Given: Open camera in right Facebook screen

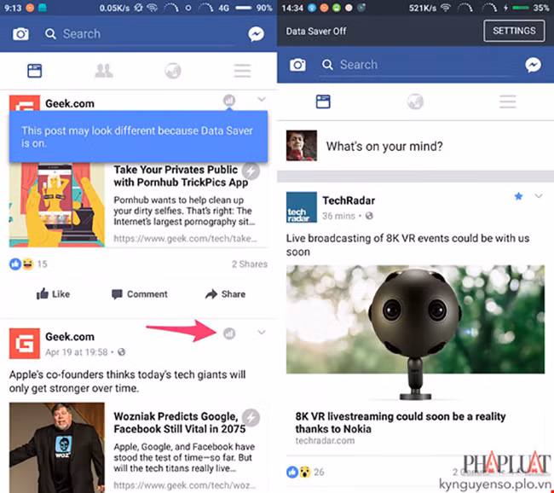Looking at the screenshot, I should click(297, 65).
